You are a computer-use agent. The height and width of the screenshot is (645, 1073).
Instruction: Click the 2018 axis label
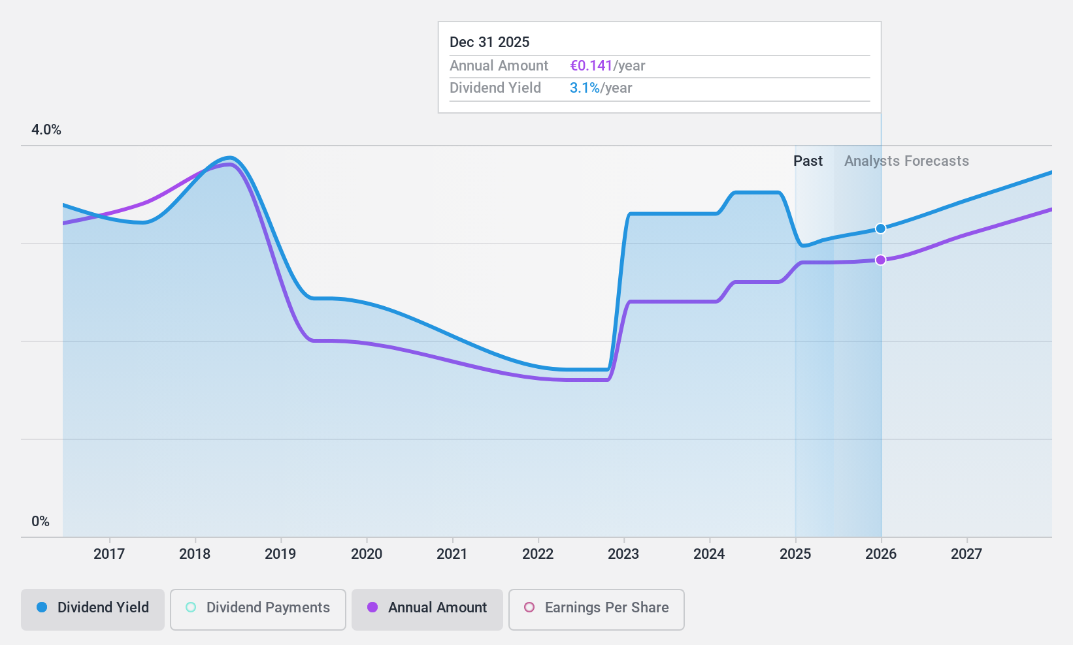click(x=195, y=554)
